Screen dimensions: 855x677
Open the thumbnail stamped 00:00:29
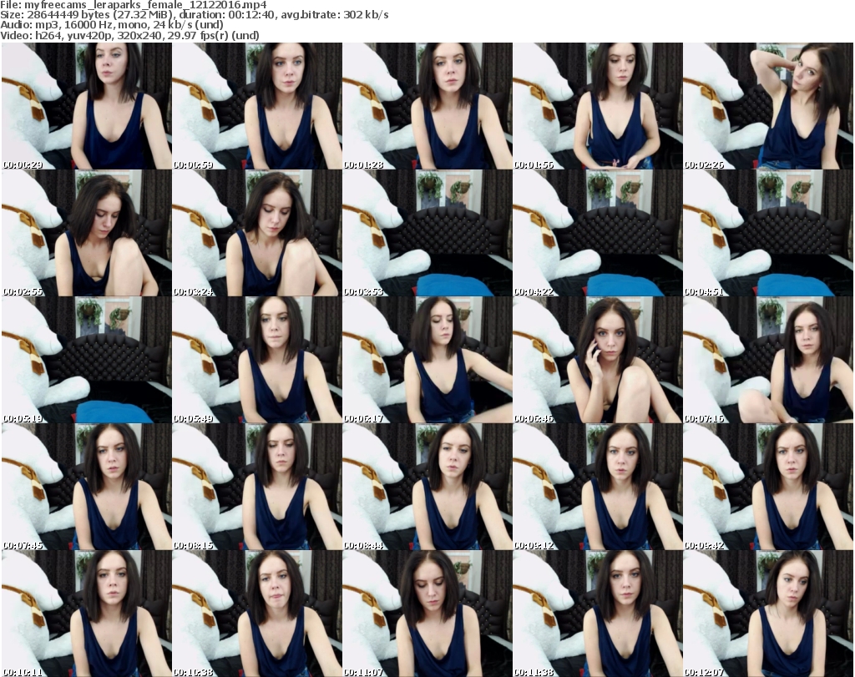tap(87, 106)
